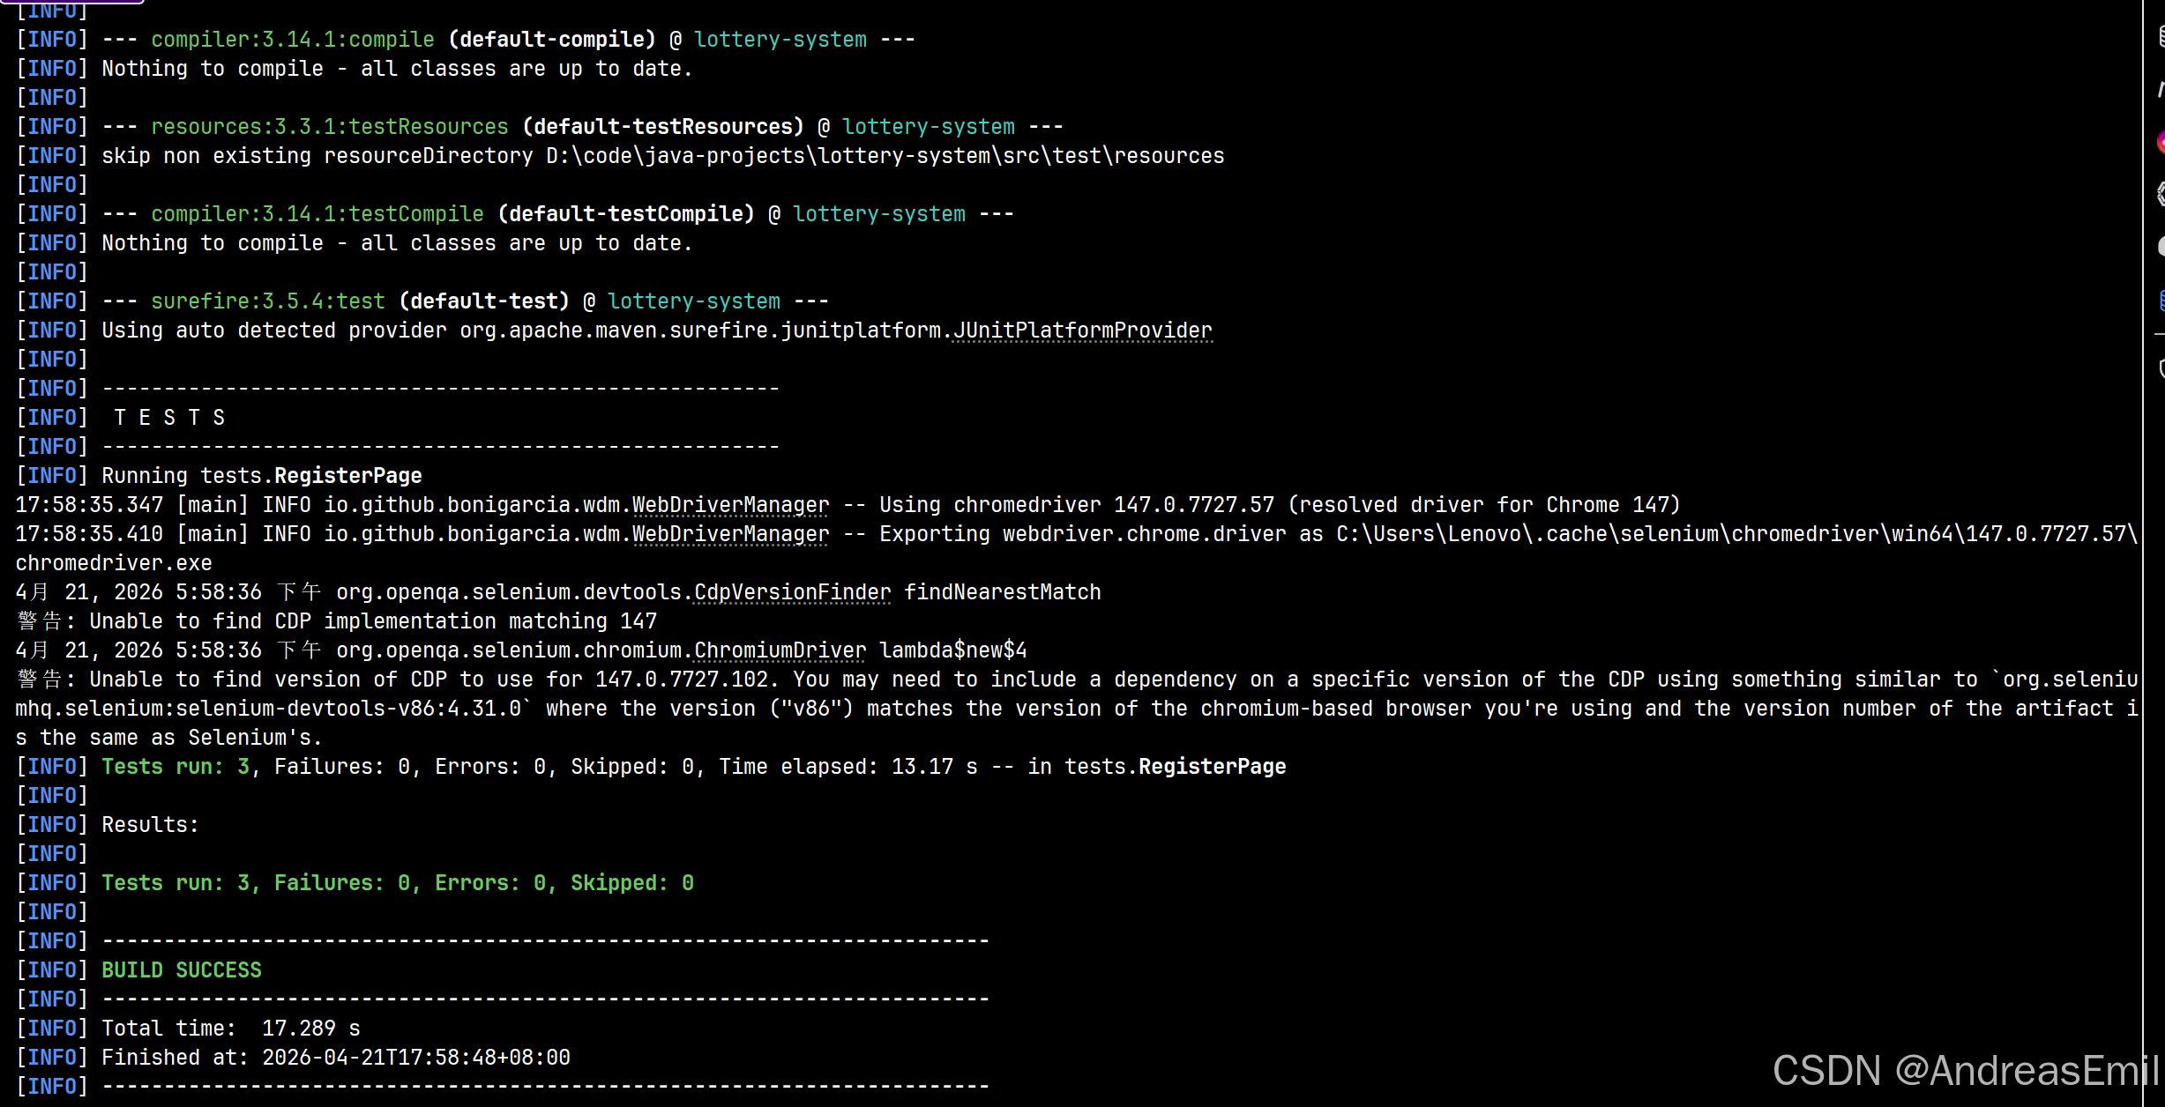Click the 'Total time: 17.289 s' line
Image resolution: width=2165 pixels, height=1107 pixels.
(x=230, y=1029)
